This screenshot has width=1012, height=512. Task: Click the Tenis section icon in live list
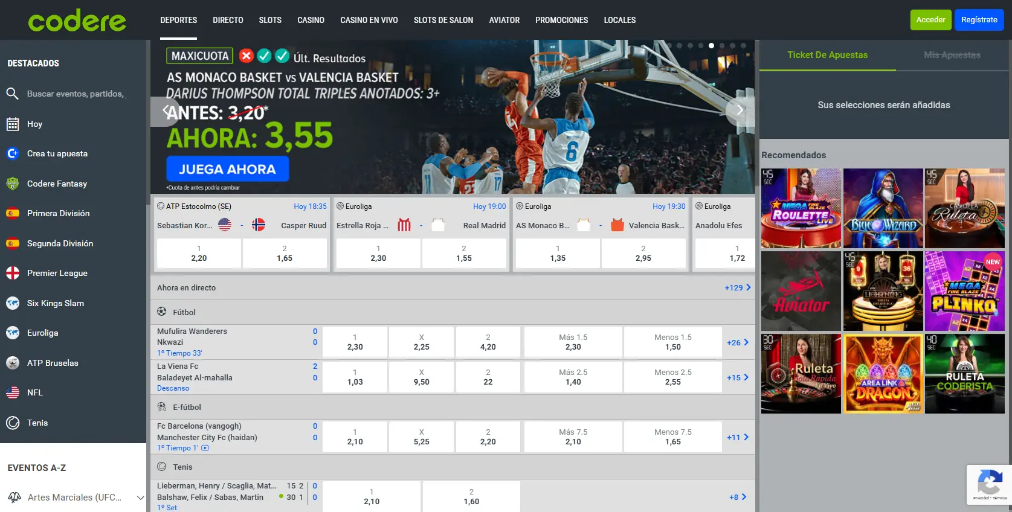(162, 467)
